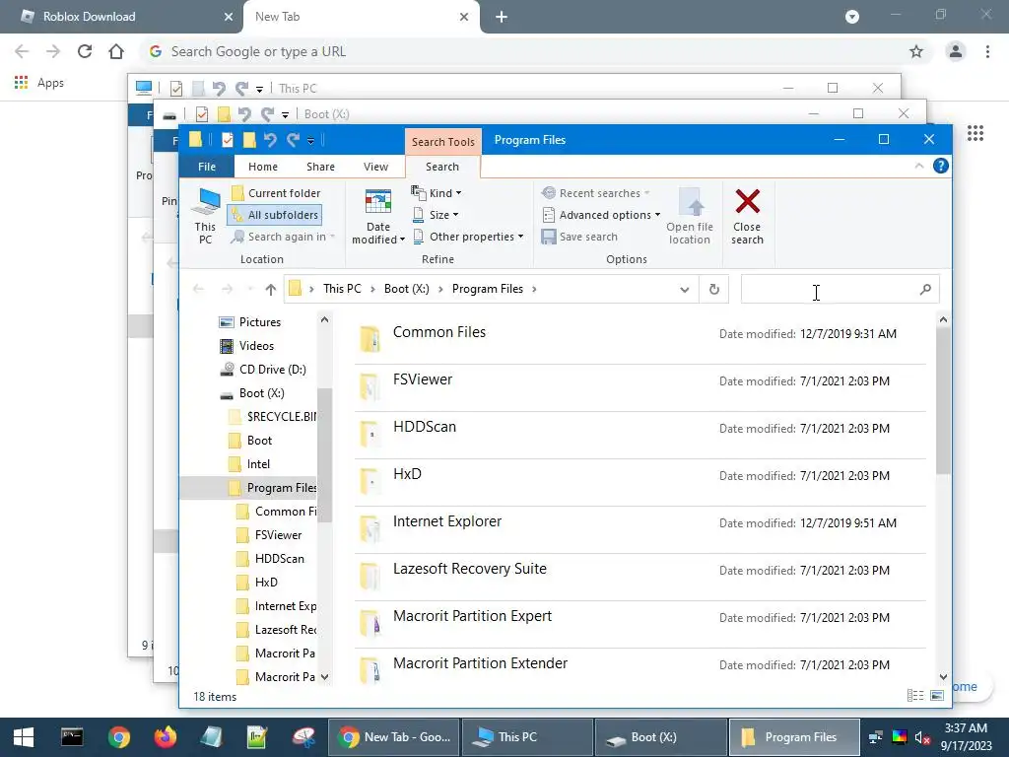Select the FSViewer folder in file list

[639, 388]
